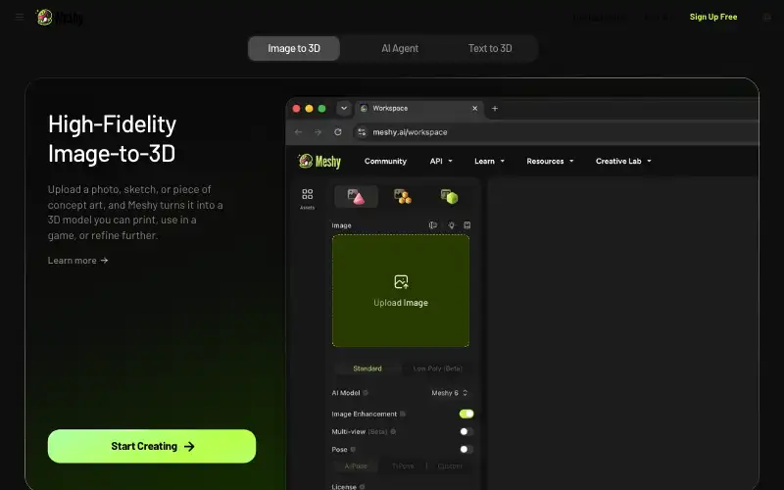Viewport: 784px width, 490px height.
Task: Click the lightbulb tips icon above upload area
Action: click(x=452, y=225)
